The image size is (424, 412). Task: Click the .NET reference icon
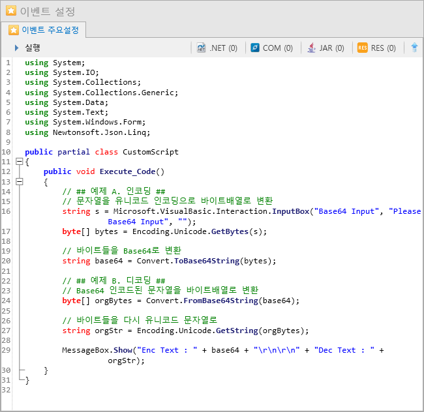coord(201,48)
